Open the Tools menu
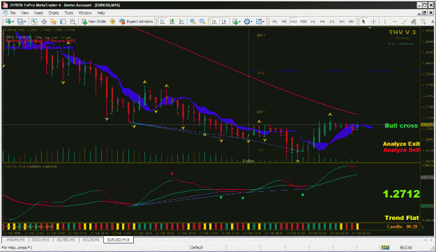Image resolution: width=436 pixels, height=252 pixels. tap(68, 13)
